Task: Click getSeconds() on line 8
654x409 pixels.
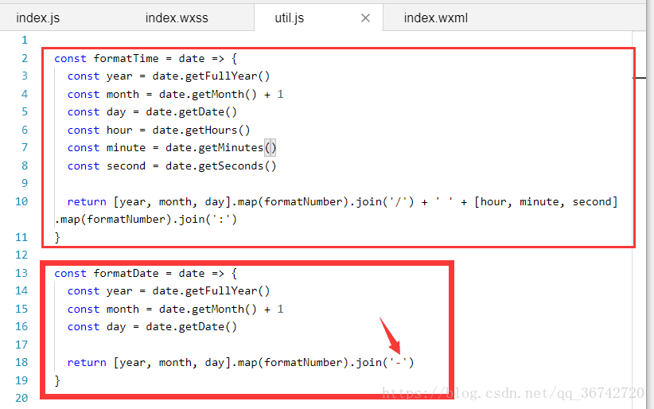Action: point(237,166)
